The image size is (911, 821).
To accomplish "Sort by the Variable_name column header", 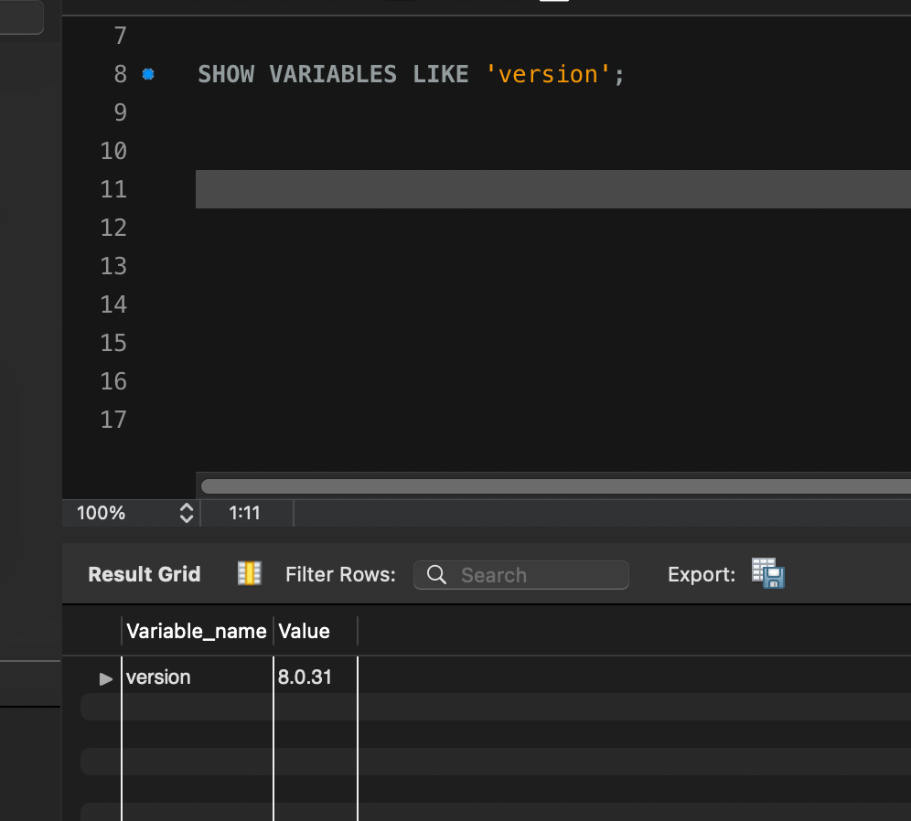I will (196, 631).
